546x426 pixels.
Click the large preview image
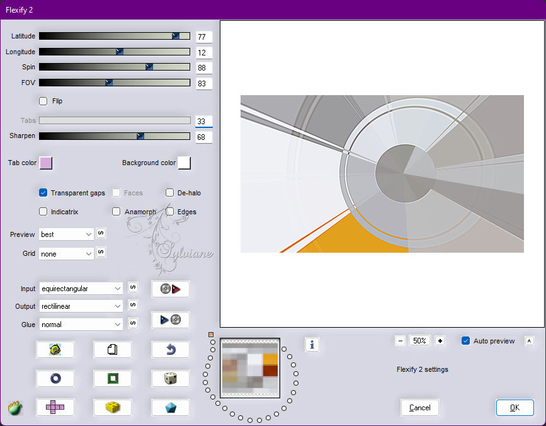(382, 174)
